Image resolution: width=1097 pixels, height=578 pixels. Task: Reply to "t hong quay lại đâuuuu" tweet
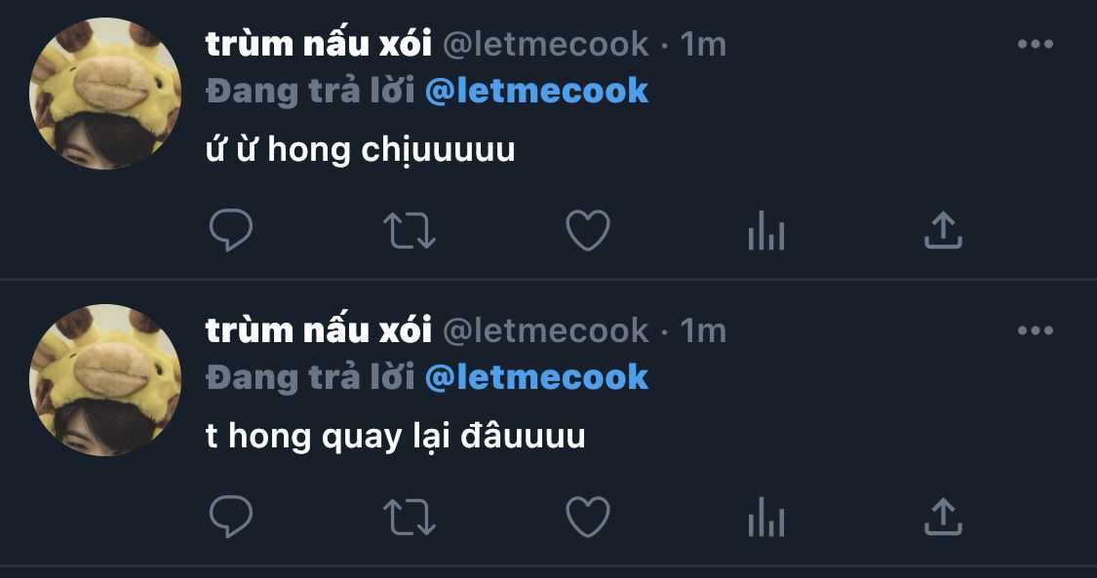231,517
